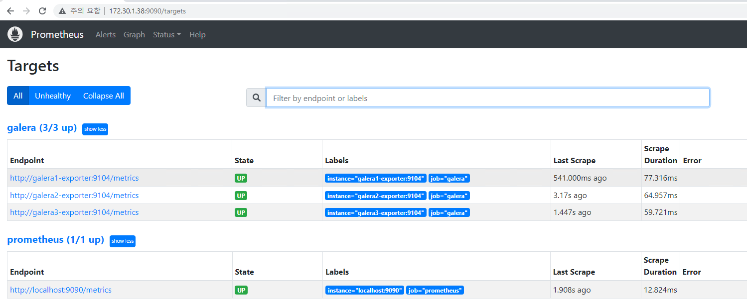Click instance="galera1-exporter:9104" label
This screenshot has width=747, height=303.
click(376, 179)
